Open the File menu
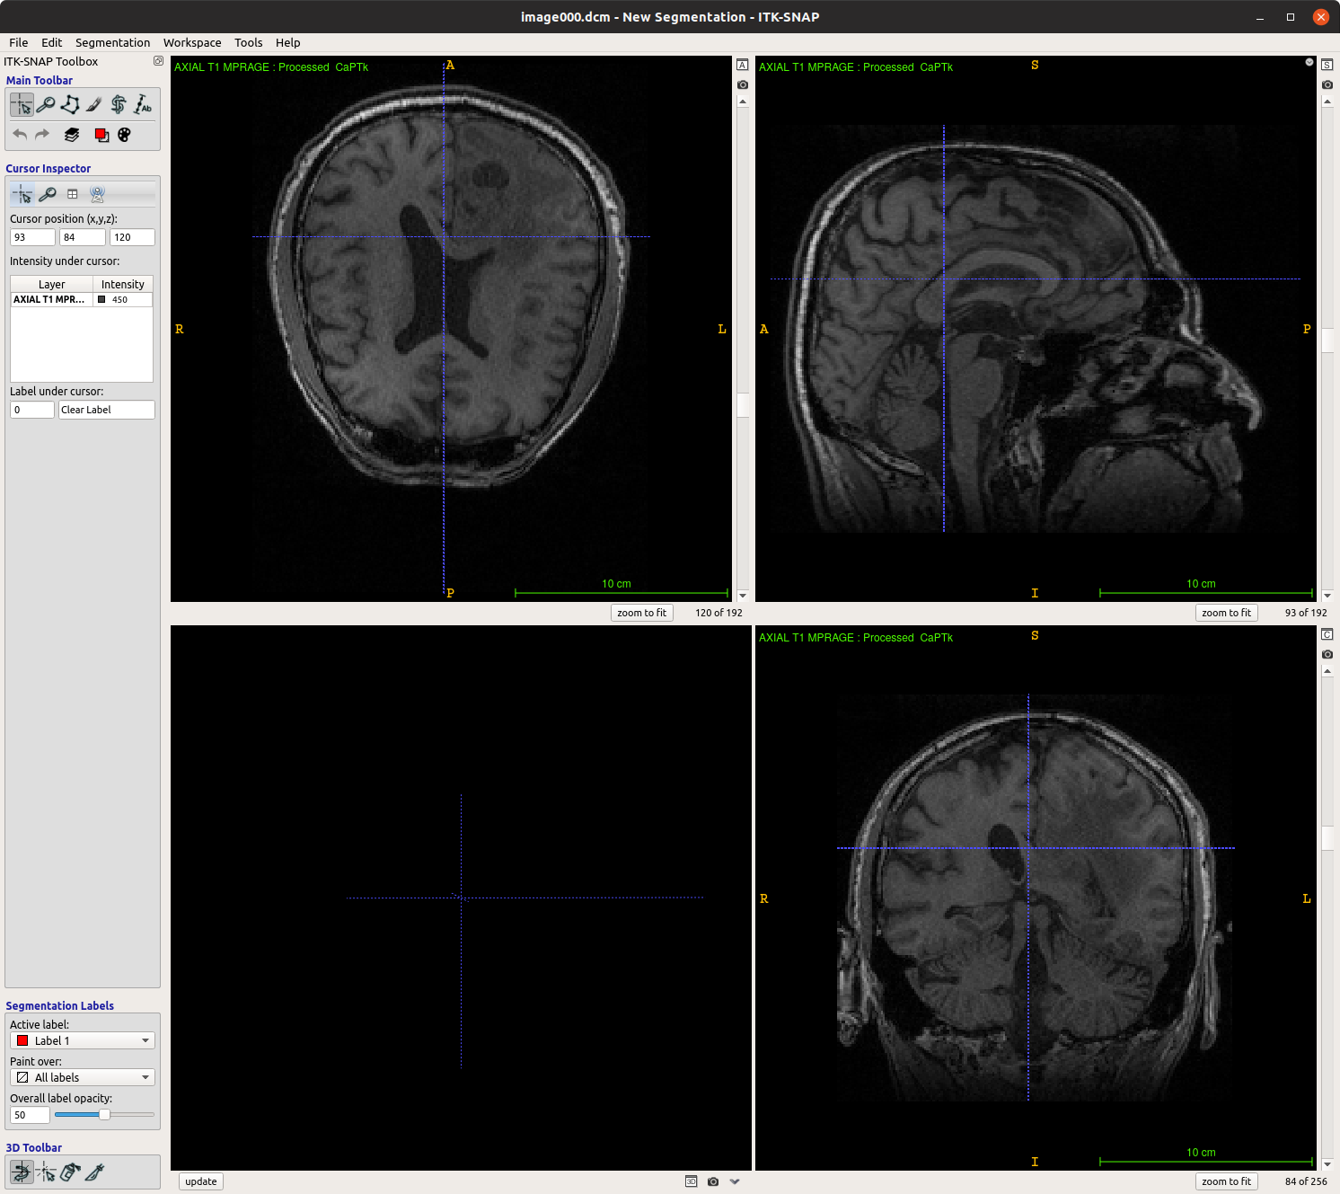This screenshot has width=1340, height=1194. click(x=19, y=42)
